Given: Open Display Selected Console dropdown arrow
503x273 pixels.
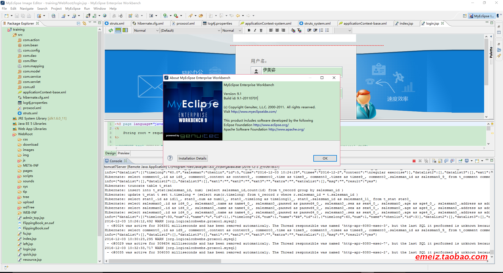Looking at the screenshot, I should 471,161.
